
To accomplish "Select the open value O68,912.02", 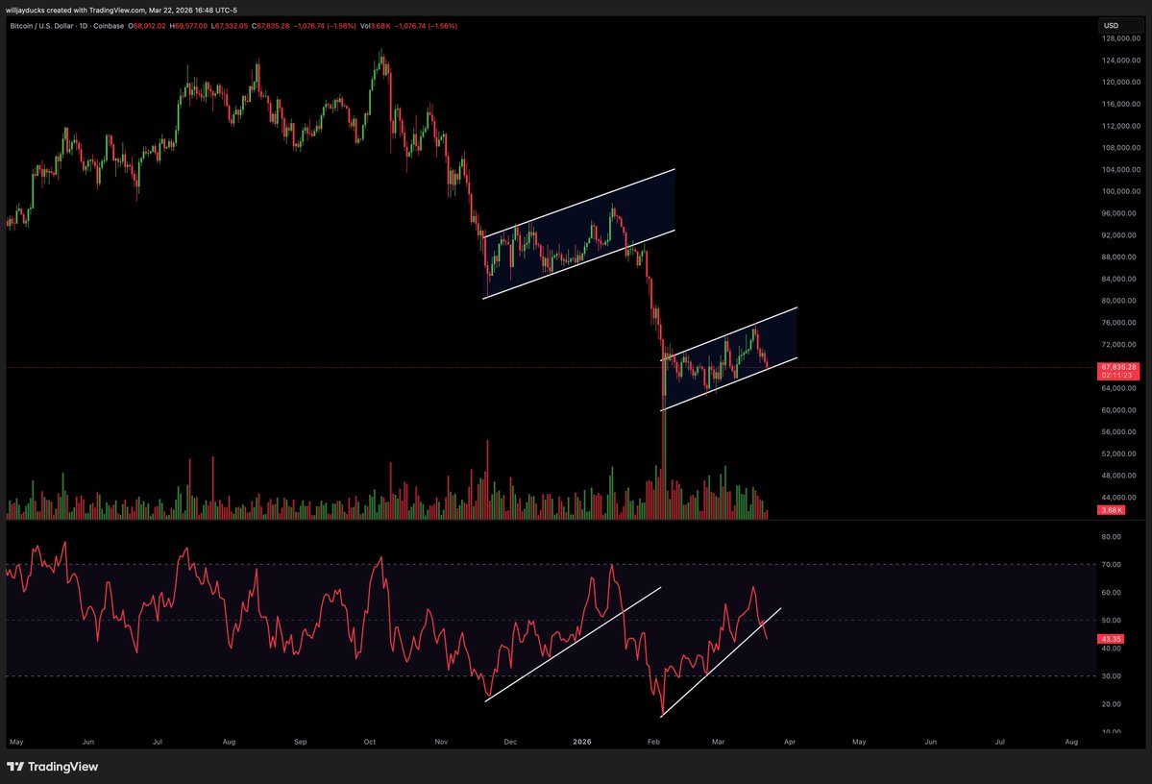I will [147, 26].
